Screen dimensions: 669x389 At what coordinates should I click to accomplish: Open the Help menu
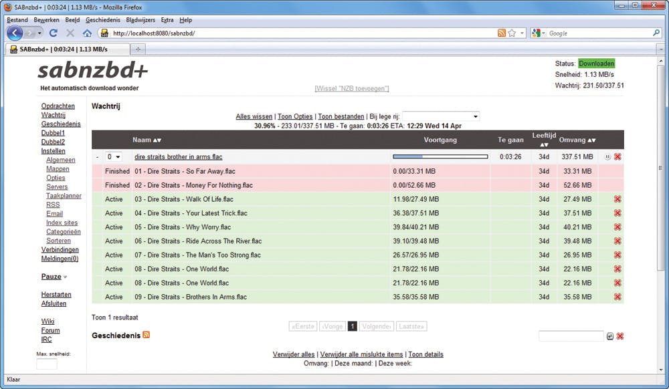(x=185, y=20)
